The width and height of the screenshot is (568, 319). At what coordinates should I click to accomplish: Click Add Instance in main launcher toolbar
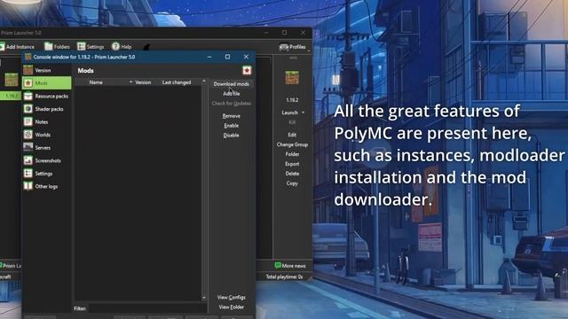point(18,47)
